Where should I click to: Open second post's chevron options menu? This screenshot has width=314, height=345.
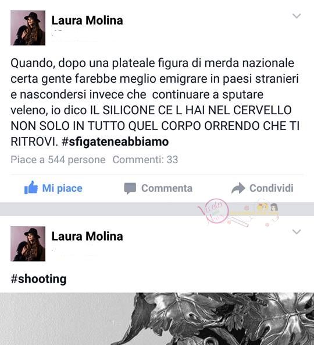point(297,232)
